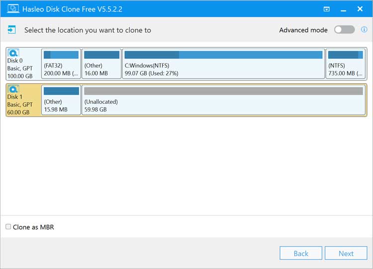Close the Hasleo Disk Clone window

[x=360, y=9]
